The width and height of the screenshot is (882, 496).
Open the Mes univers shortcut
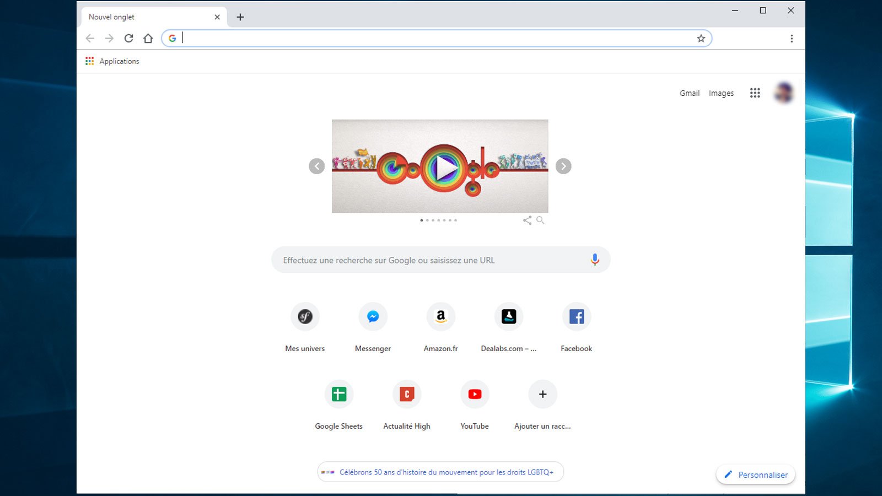pos(305,328)
